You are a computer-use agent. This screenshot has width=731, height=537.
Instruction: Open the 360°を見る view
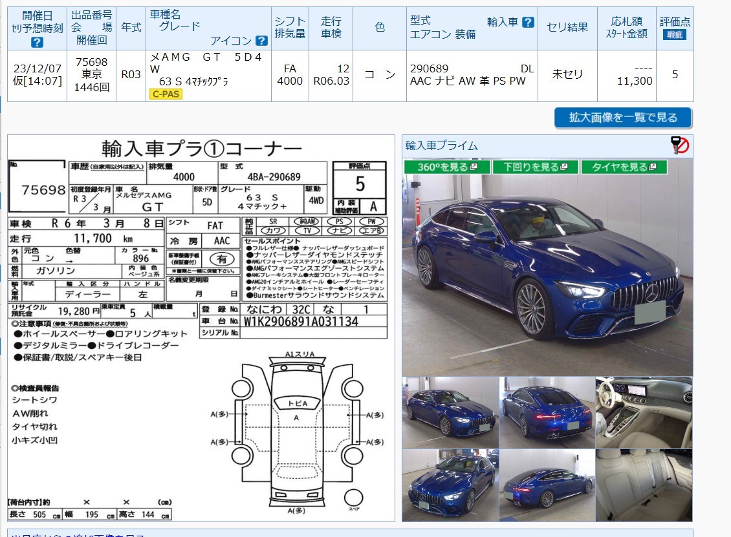[x=447, y=167]
